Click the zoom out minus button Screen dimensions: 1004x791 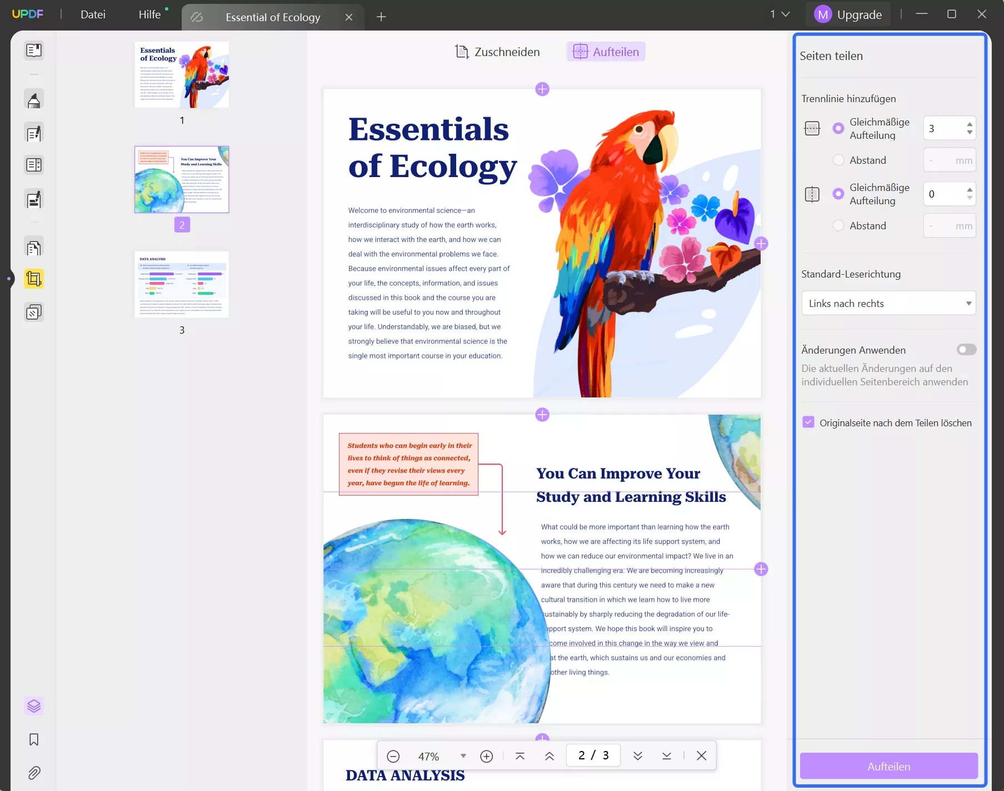(393, 756)
